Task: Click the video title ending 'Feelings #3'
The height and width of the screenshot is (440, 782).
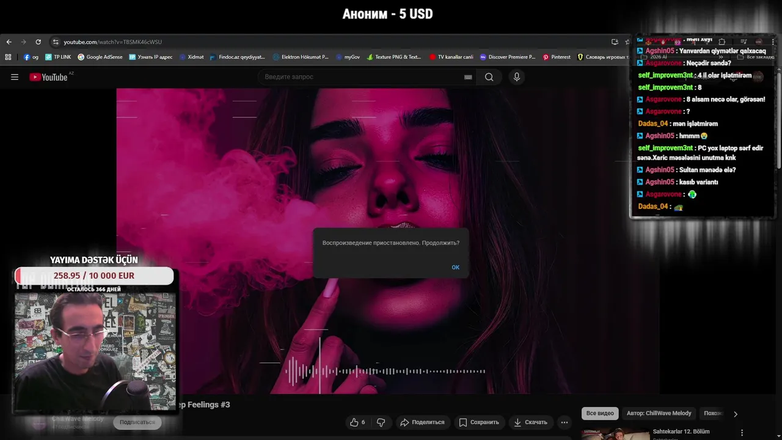Action: click(x=204, y=405)
